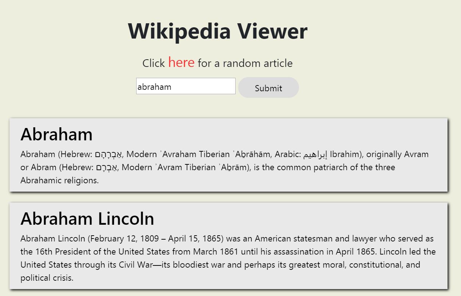Click the "Wikipedia Viewer" page title
This screenshot has width=461, height=296.
[218, 31]
